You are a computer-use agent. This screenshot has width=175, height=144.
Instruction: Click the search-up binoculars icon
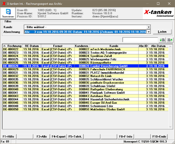(170, 40)
